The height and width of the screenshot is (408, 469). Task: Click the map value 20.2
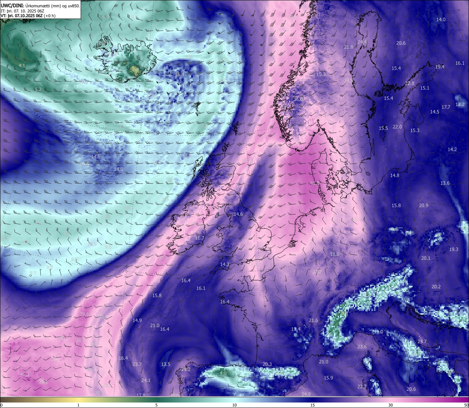436,287
